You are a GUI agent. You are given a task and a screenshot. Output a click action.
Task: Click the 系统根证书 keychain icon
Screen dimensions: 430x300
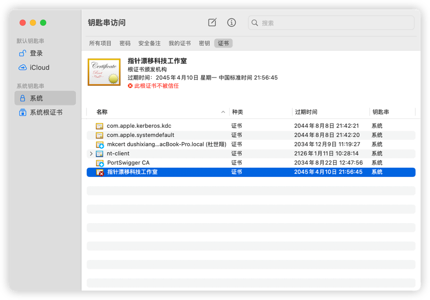pos(23,112)
